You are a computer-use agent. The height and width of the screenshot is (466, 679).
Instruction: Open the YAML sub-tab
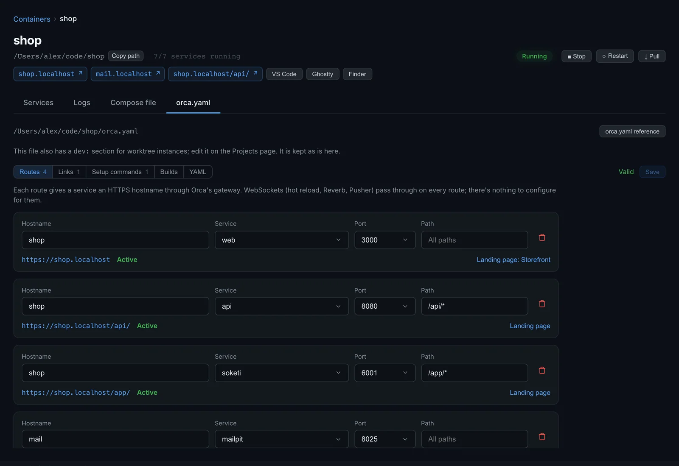click(x=198, y=172)
